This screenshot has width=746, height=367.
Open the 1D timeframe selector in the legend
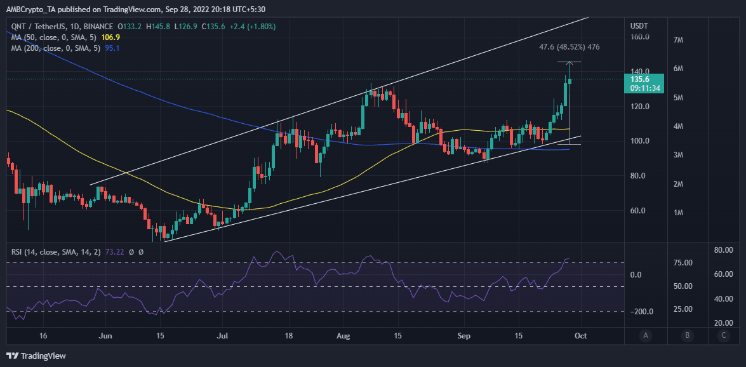[x=74, y=27]
